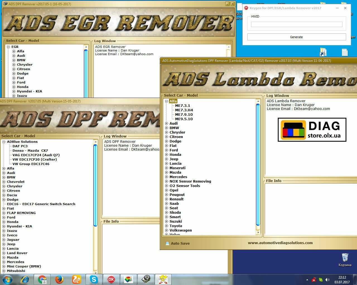Show hidden system tray icons

(307, 280)
